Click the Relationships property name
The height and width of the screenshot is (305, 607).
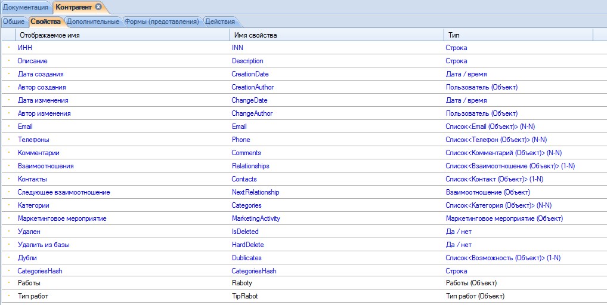[x=250, y=166]
